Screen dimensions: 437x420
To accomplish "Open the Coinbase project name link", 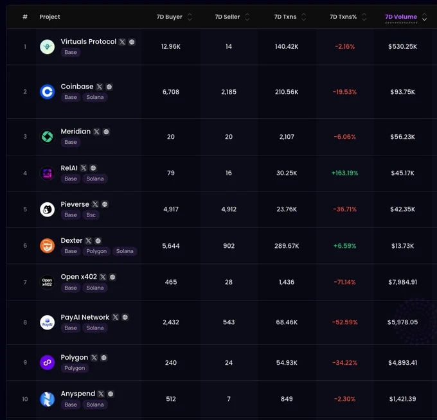I will click(77, 87).
